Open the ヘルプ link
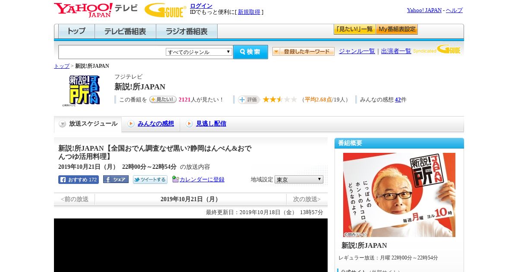 (454, 10)
